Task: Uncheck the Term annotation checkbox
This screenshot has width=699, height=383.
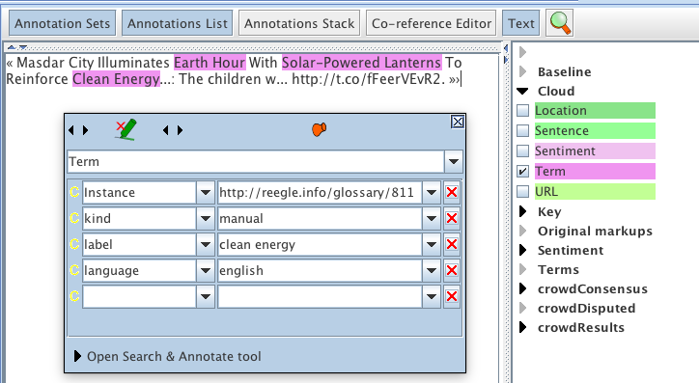Action: (522, 171)
